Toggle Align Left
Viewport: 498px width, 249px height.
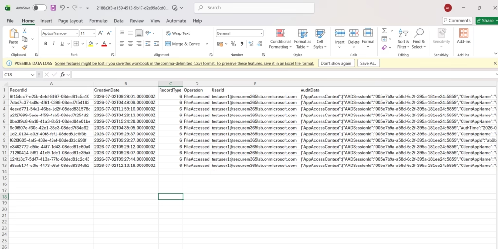[x=122, y=44]
